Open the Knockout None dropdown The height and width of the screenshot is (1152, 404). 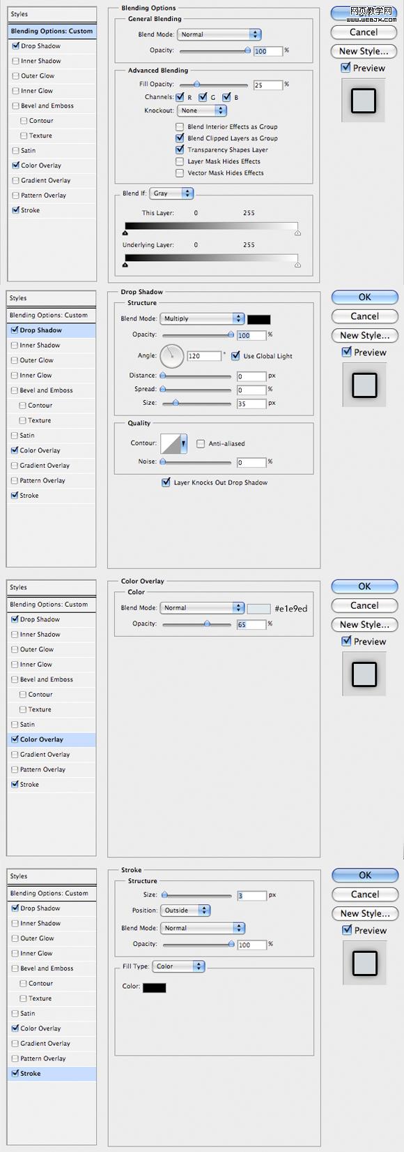click(x=202, y=110)
